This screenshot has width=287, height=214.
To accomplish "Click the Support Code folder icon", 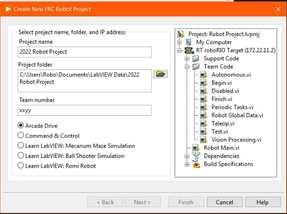I will pos(196,58).
